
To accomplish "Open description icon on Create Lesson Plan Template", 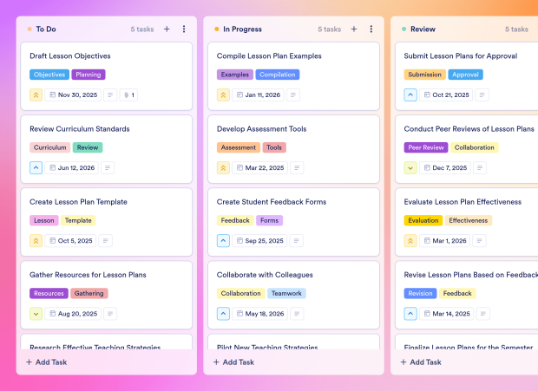I will (105, 241).
